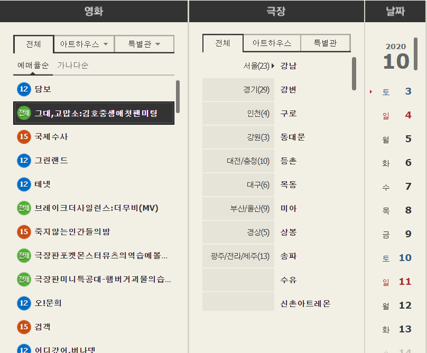Click the theater list scrollbar
This screenshot has height=353, width=427.
click(x=354, y=73)
